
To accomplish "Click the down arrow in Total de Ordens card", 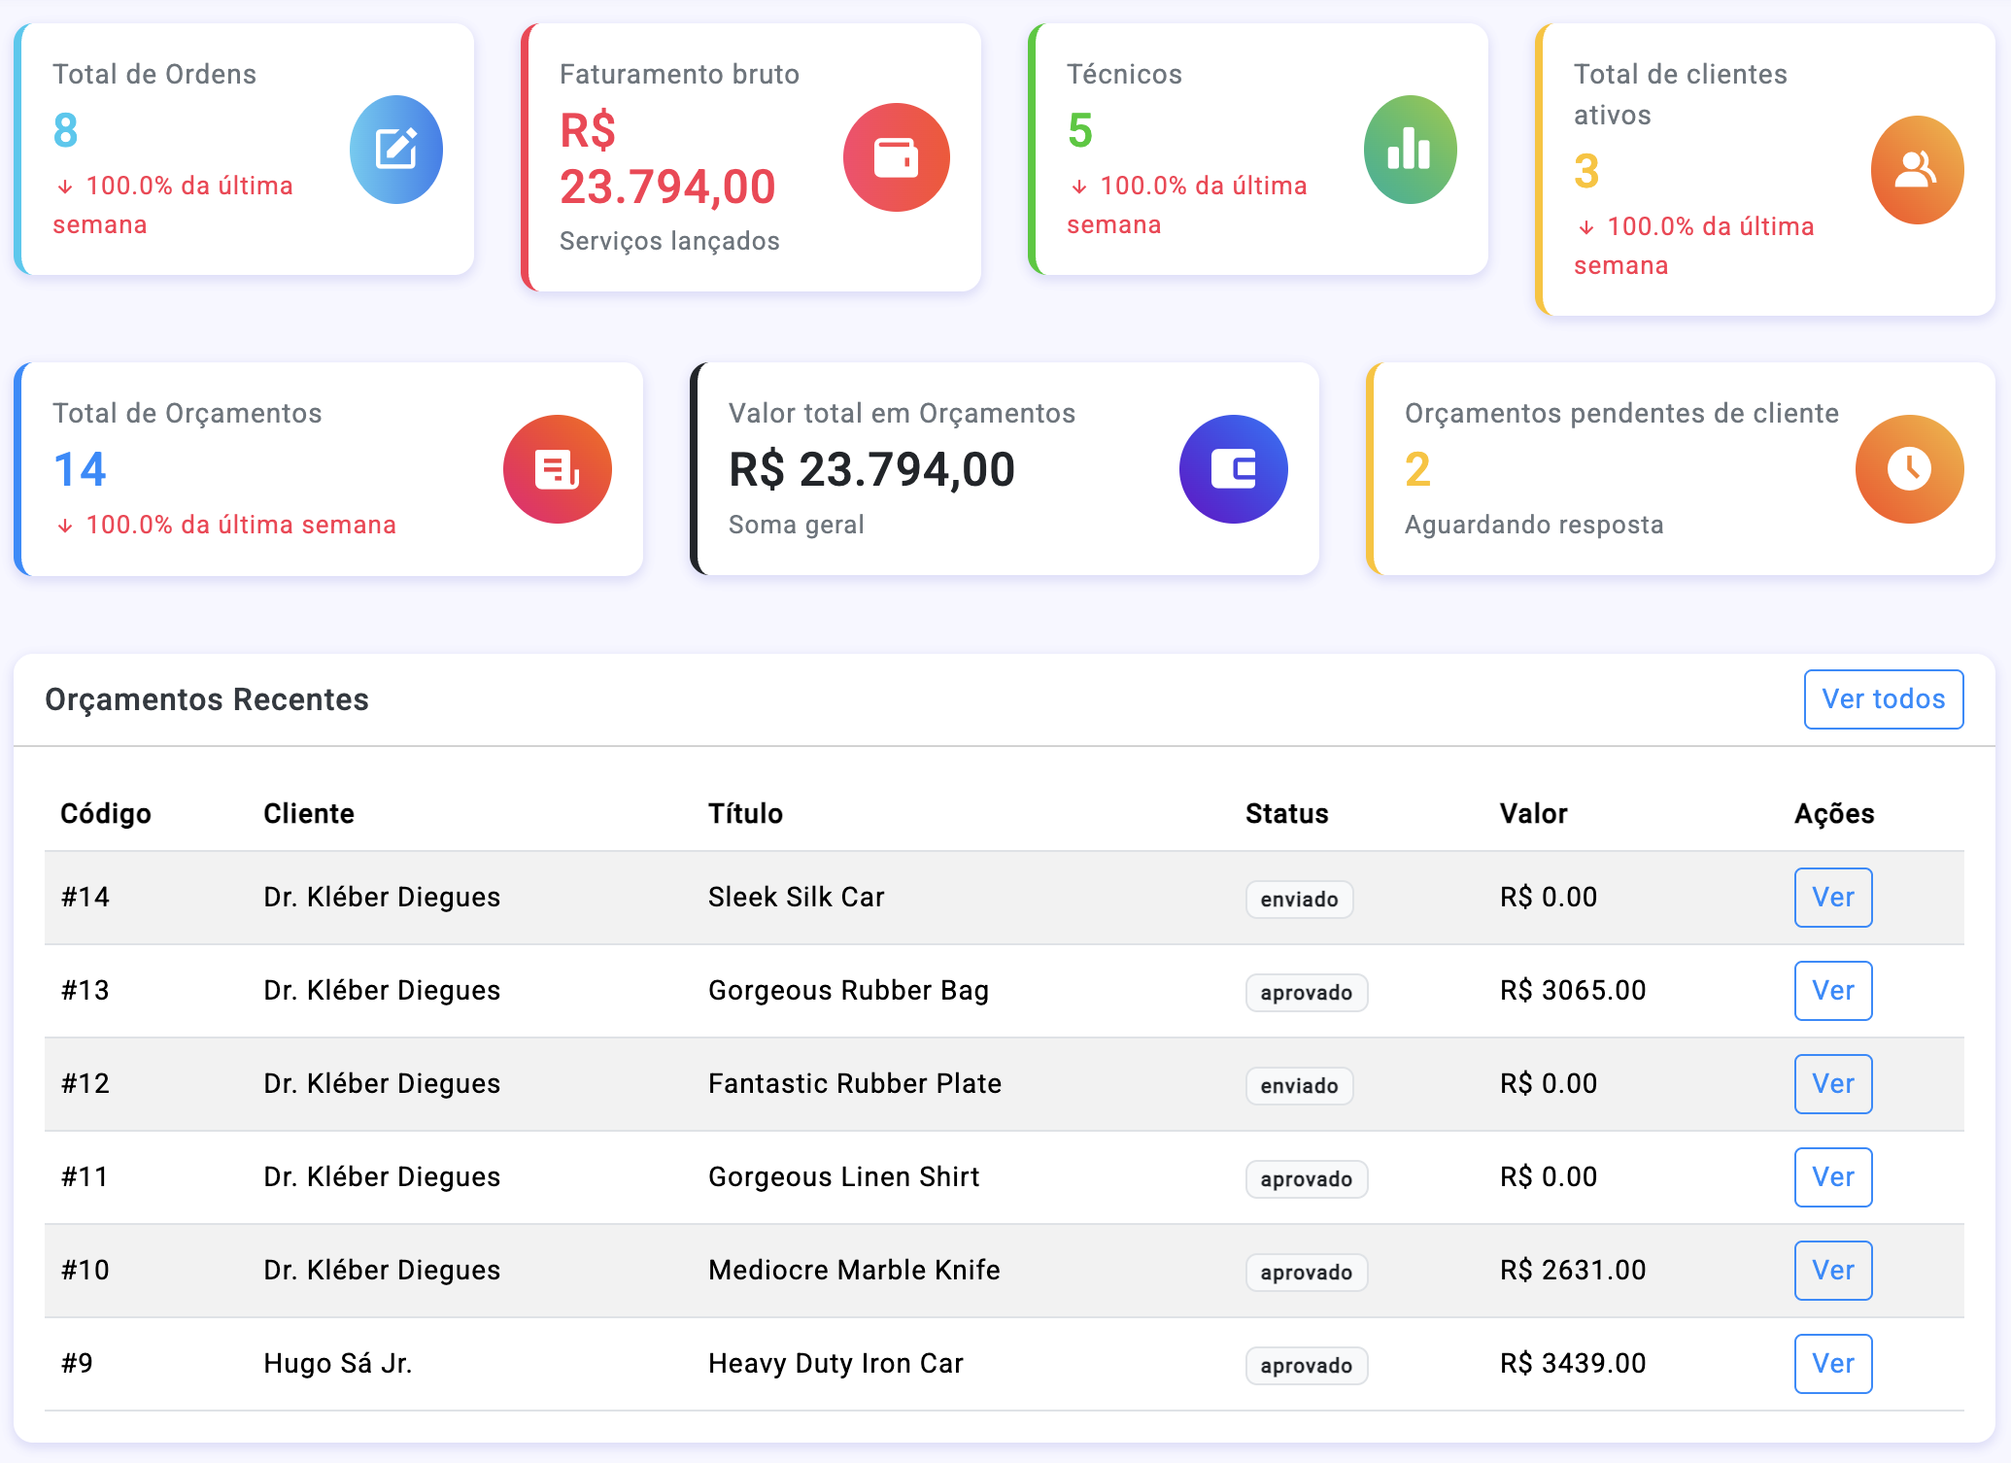I will (65, 187).
